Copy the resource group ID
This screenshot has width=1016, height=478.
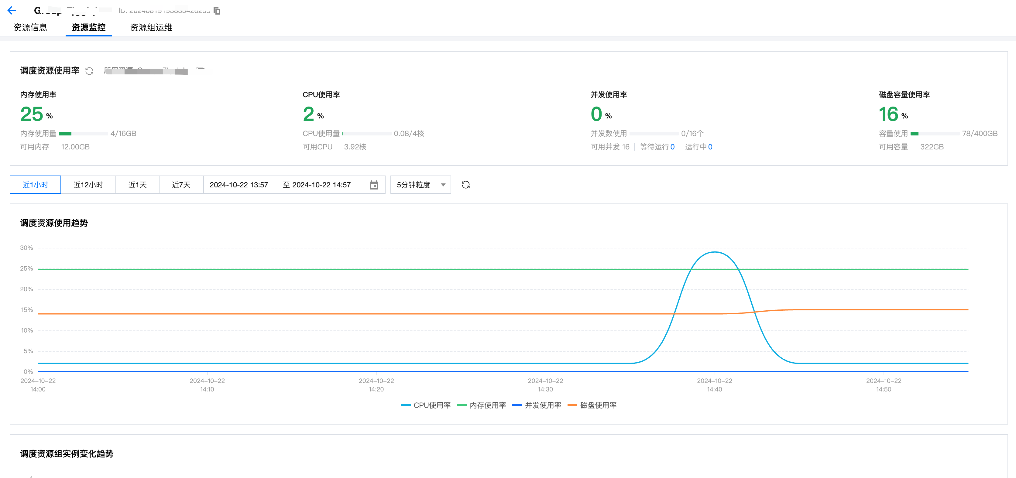(x=217, y=11)
